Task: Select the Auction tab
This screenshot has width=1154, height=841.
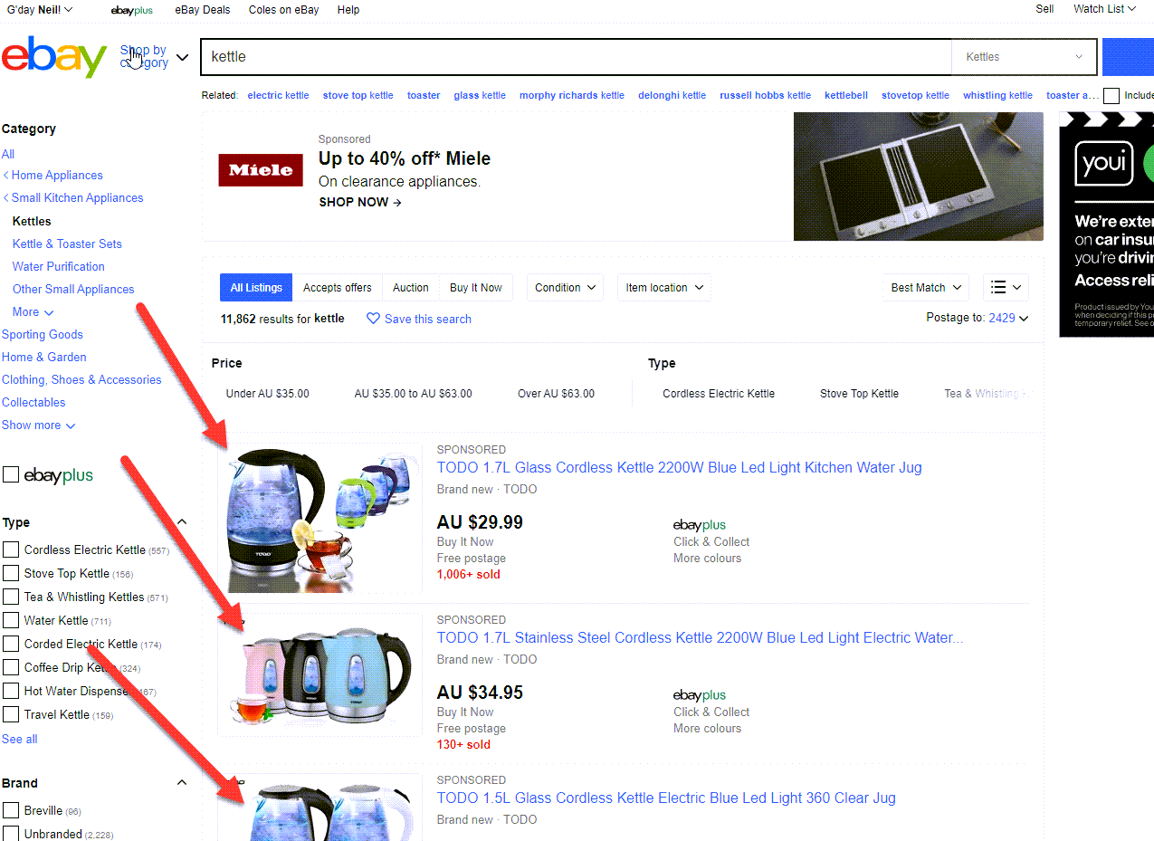Action: pyautogui.click(x=411, y=288)
